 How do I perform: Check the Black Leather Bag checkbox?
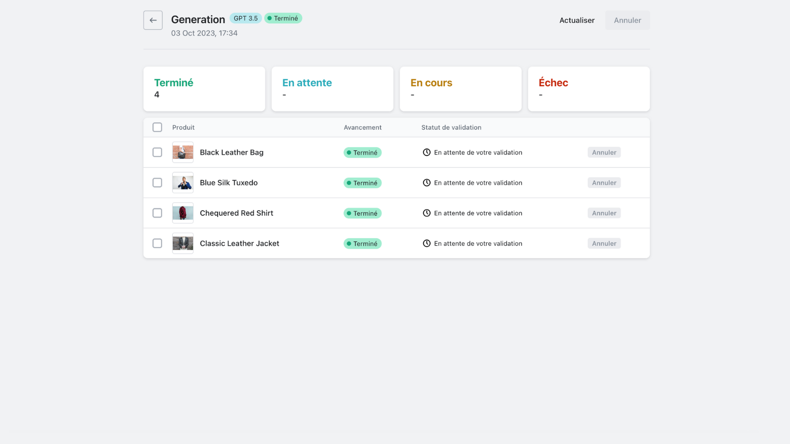tap(157, 152)
